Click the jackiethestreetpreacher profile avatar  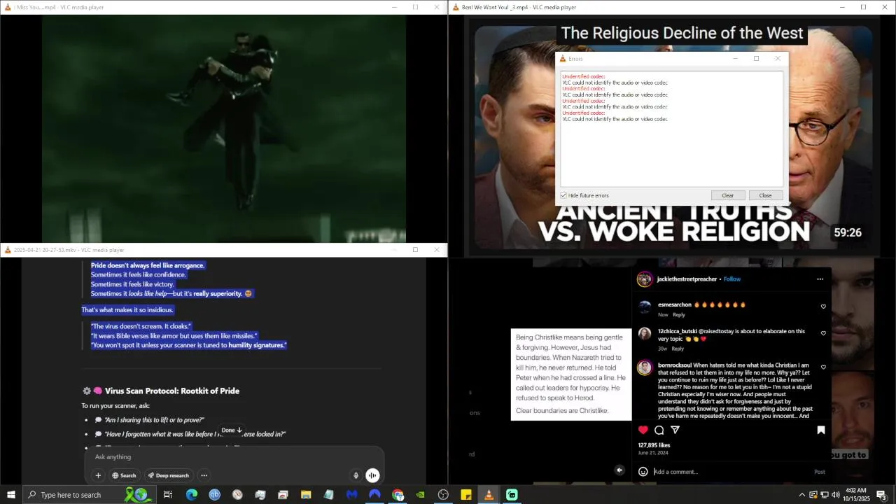[x=644, y=279]
